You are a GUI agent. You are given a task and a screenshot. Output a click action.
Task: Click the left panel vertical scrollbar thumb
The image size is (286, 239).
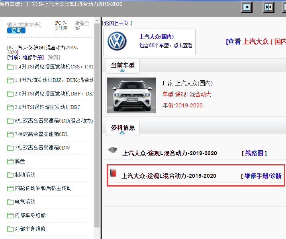(x=97, y=125)
